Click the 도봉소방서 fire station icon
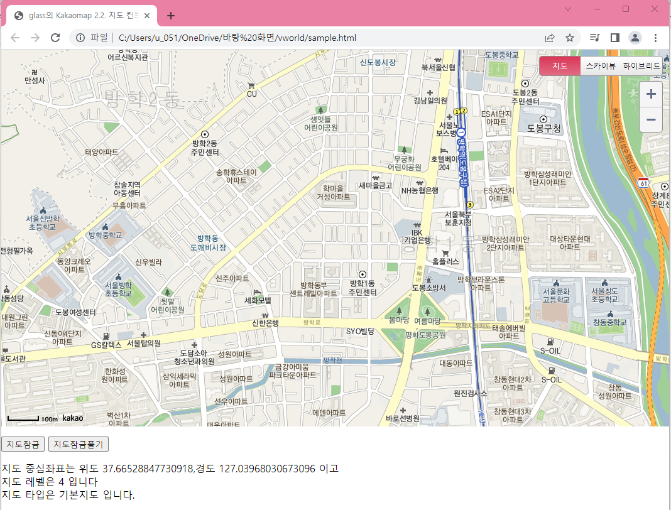The height and width of the screenshot is (510, 671). (428, 280)
